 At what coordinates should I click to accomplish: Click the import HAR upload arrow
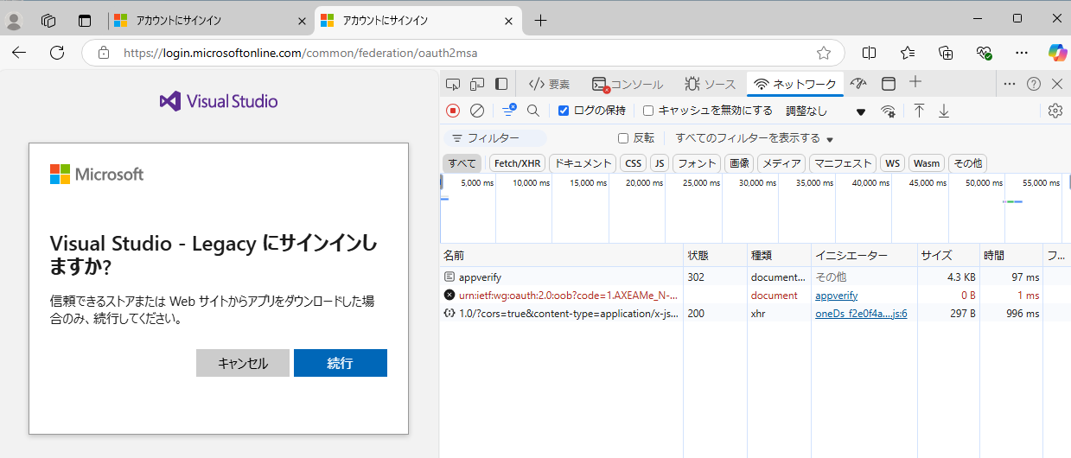tap(919, 111)
